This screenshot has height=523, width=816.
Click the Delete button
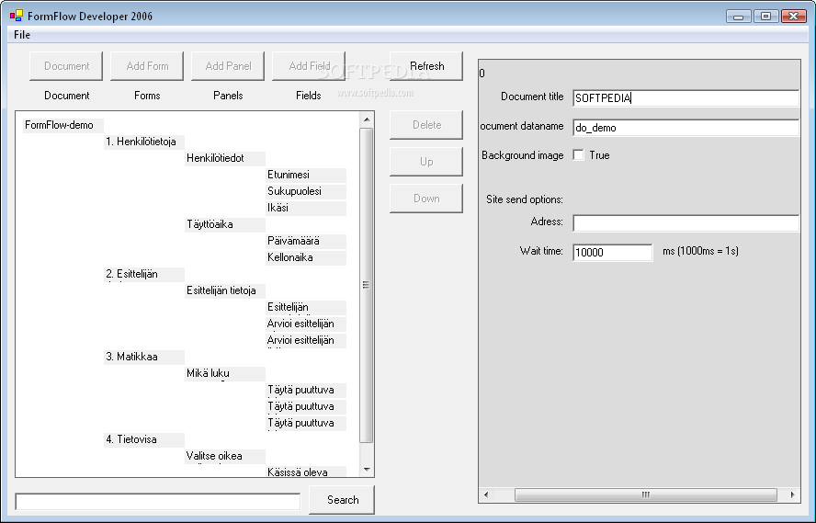point(426,125)
